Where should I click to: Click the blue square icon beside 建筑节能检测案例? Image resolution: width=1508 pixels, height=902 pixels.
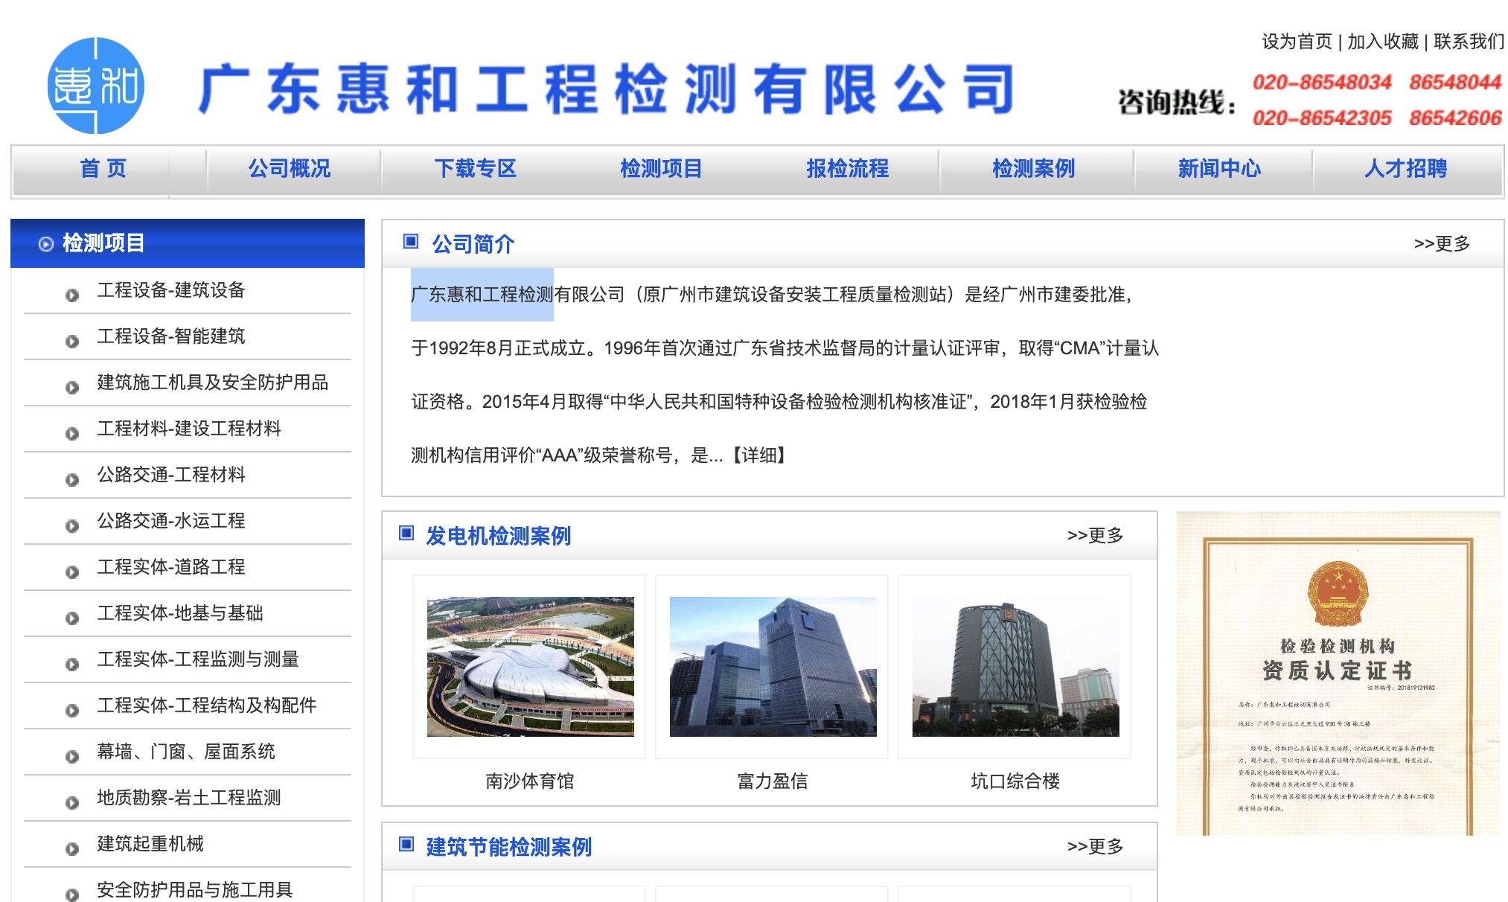[x=406, y=845]
